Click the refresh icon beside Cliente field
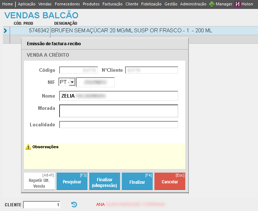 click(74, 205)
